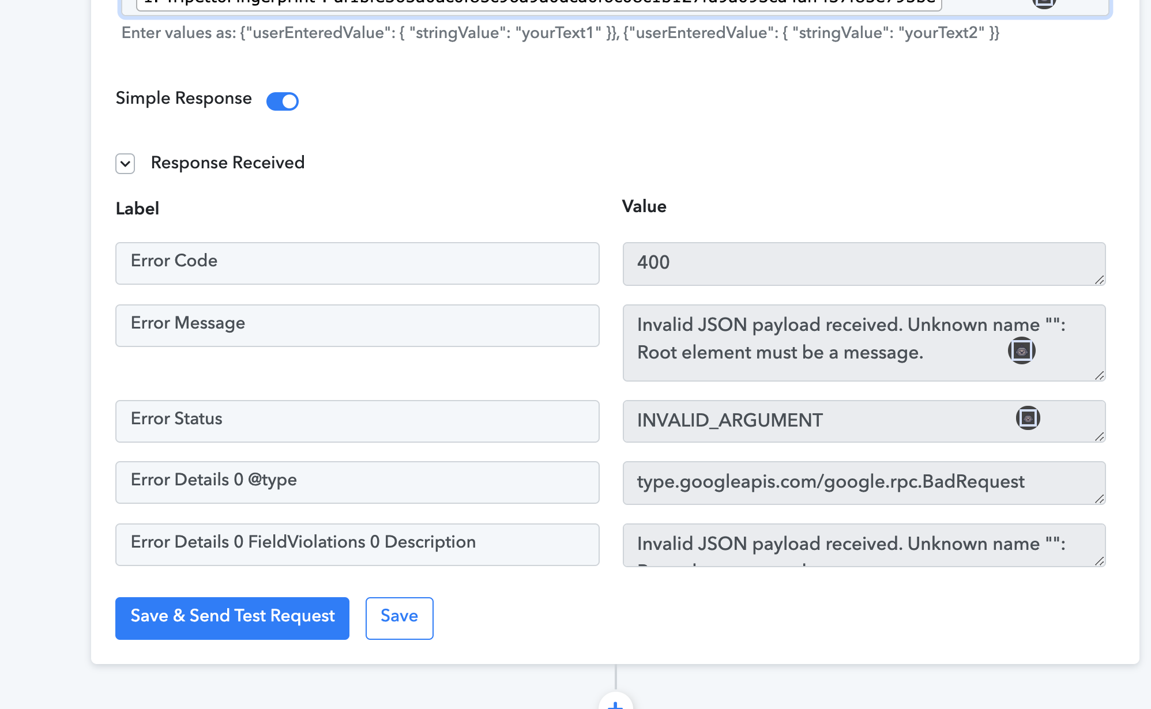Toggle the Simple Response switch

click(282, 101)
